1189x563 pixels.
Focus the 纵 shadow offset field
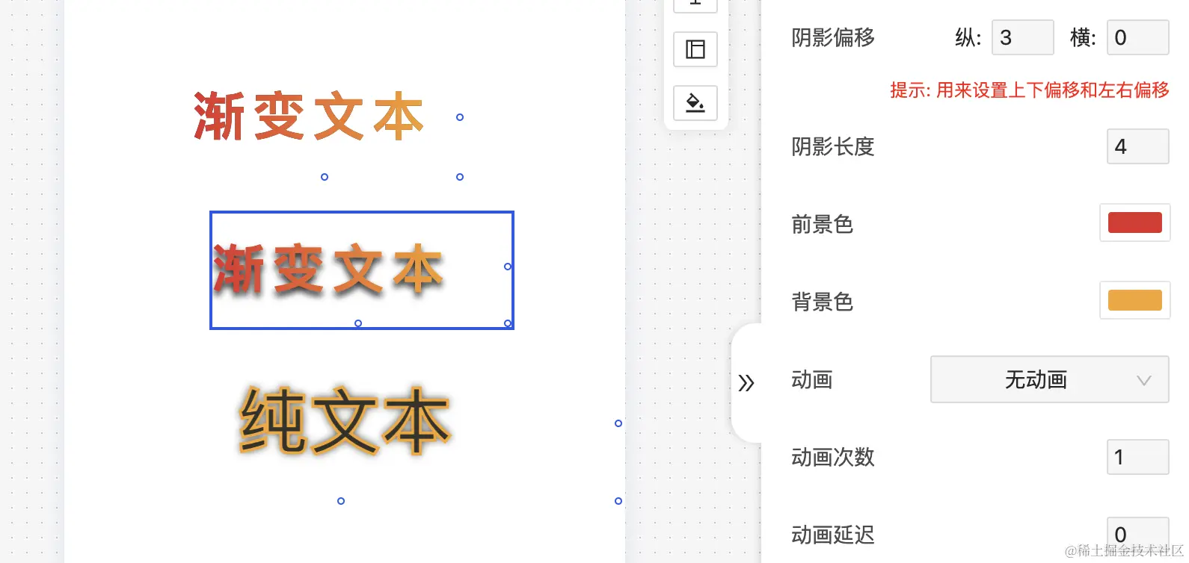[1022, 37]
